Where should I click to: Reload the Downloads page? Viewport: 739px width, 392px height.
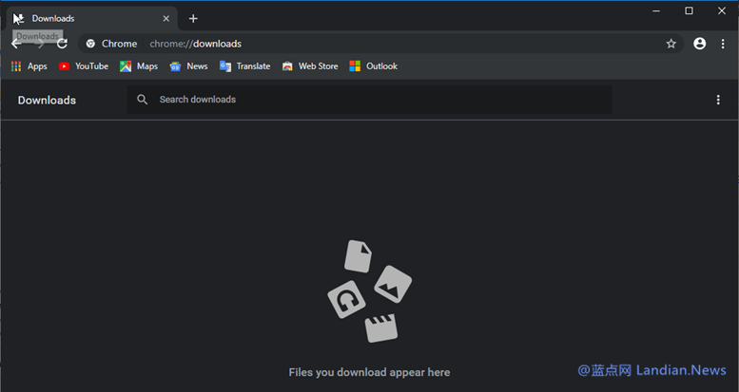tap(62, 44)
